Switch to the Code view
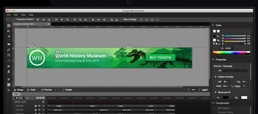 31,90
